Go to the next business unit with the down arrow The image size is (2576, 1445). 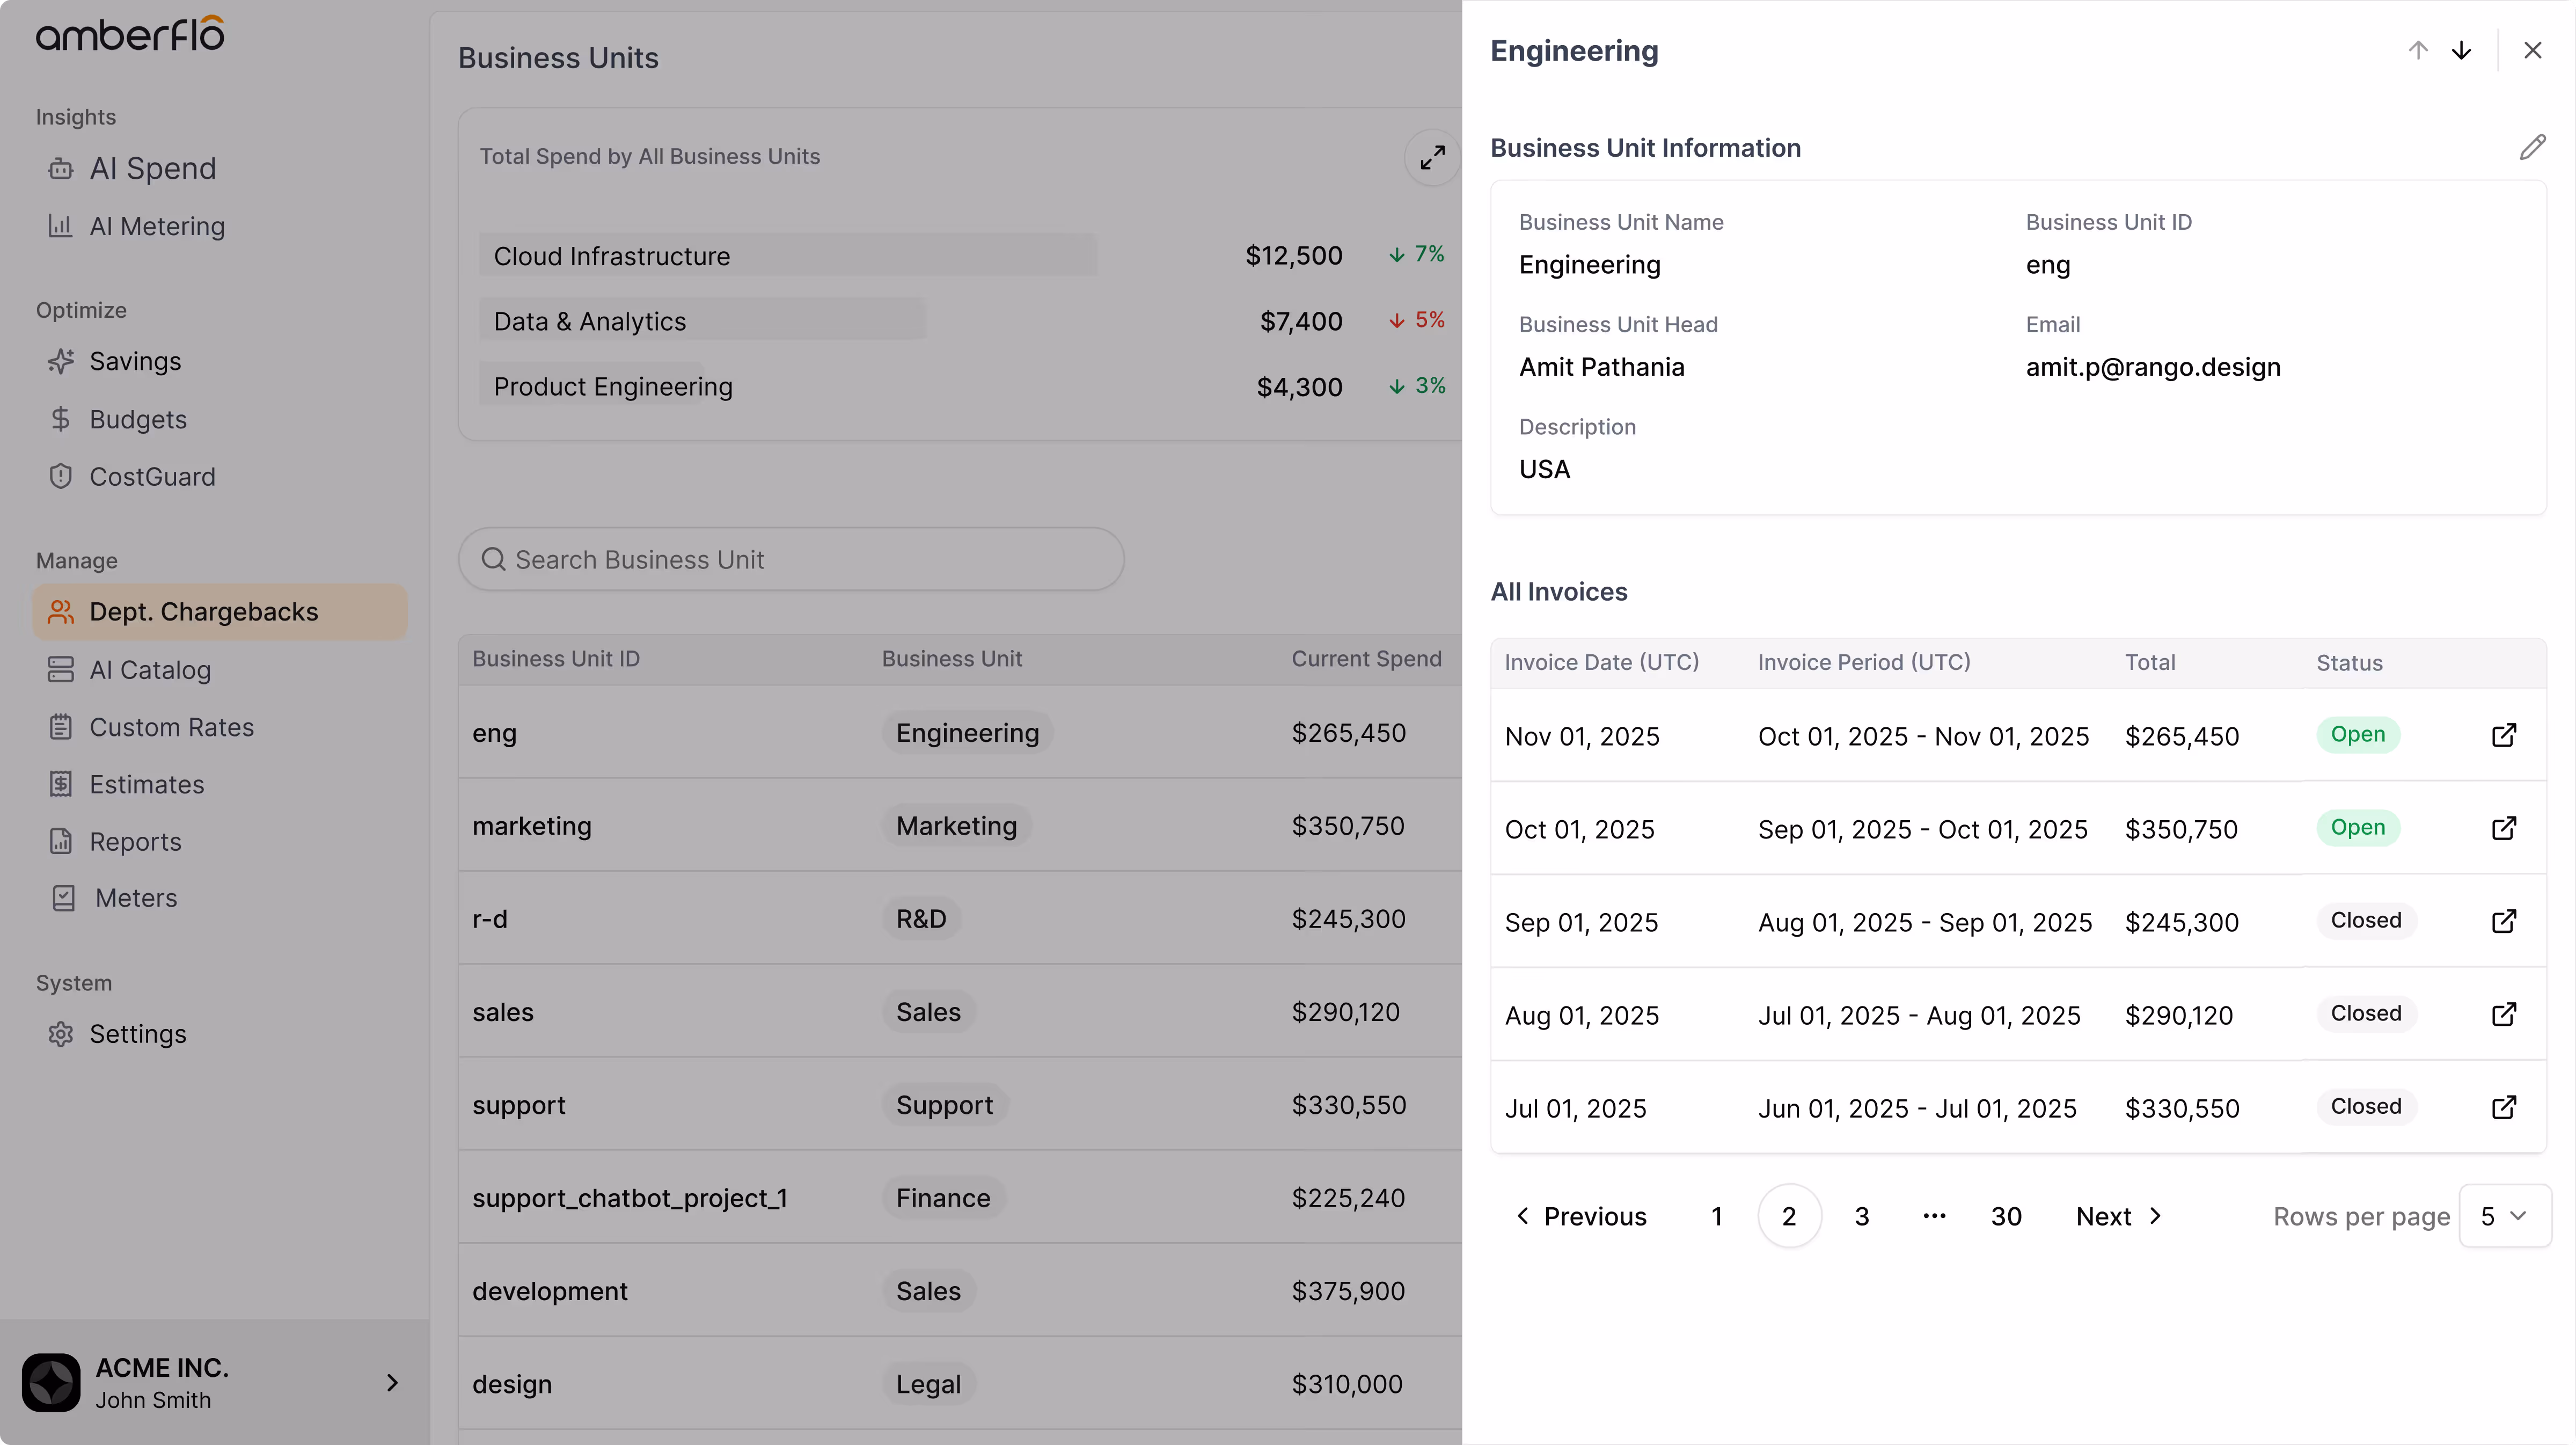2461,51
